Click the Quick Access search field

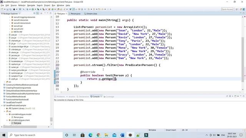point(227,9)
